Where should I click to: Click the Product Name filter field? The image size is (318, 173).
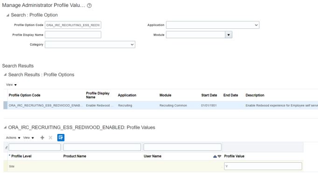(x=102, y=147)
